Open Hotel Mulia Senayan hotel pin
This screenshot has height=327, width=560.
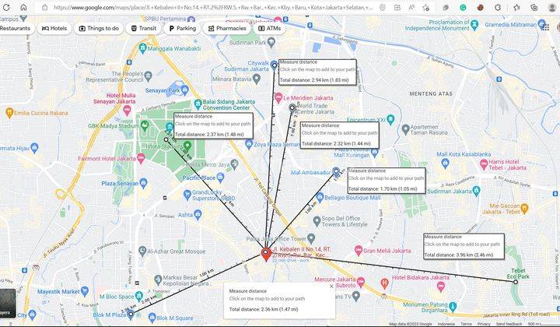coord(127,111)
